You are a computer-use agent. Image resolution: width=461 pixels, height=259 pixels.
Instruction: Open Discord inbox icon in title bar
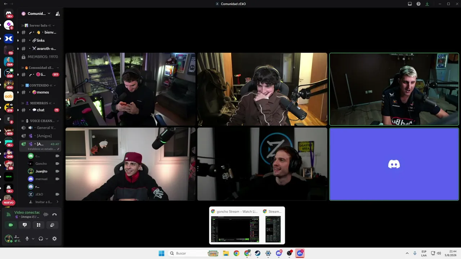(410, 4)
